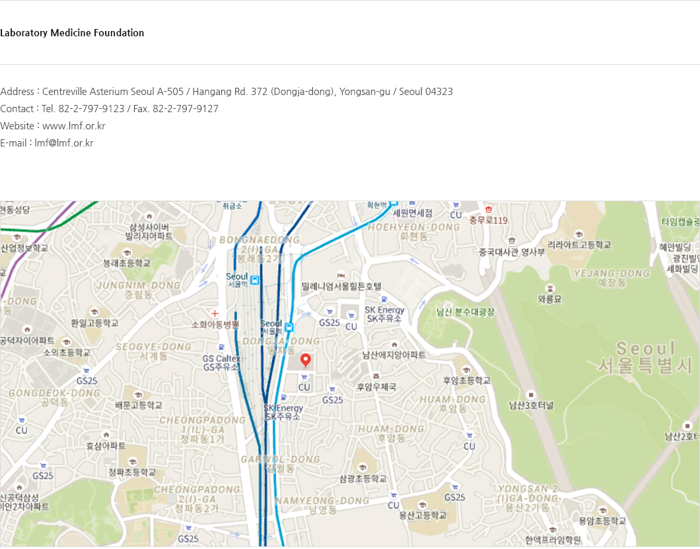This screenshot has height=549, width=700.
Task: Click the gas station icon above GS Caltex
Action: coord(221,347)
